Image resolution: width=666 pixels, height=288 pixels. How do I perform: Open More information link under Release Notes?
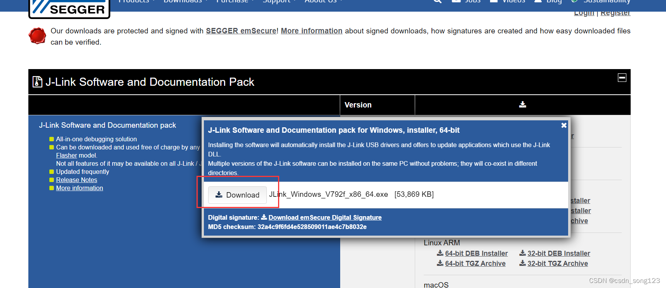[79, 188]
